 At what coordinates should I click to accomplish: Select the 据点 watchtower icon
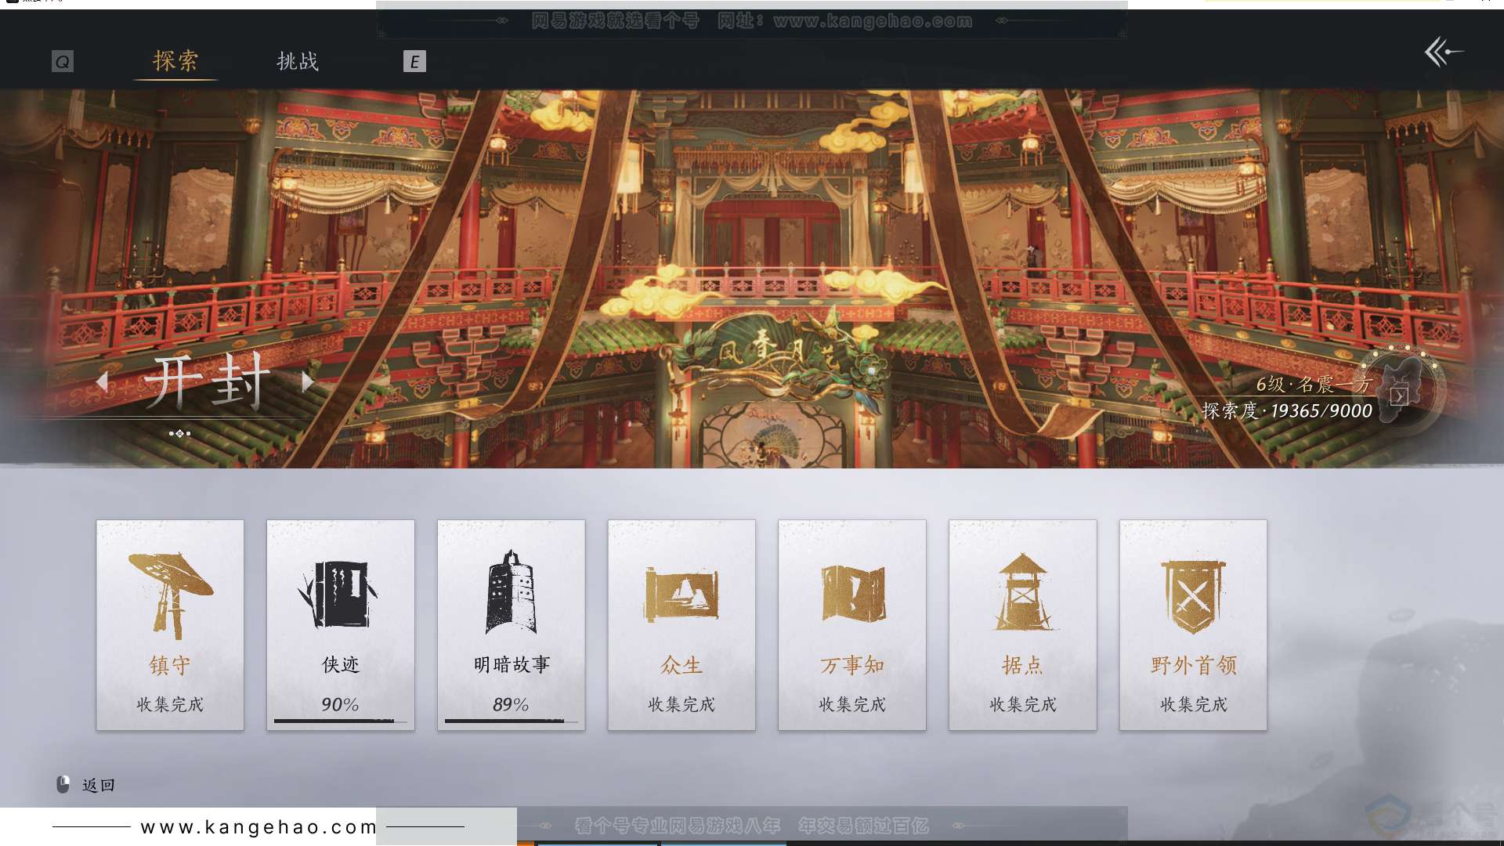point(1023,592)
